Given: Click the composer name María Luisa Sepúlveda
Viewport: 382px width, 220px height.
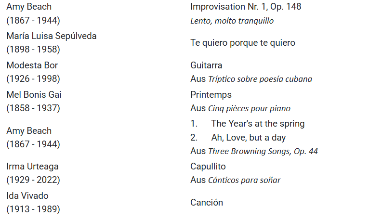Looking at the screenshot, I should (x=51, y=36).
